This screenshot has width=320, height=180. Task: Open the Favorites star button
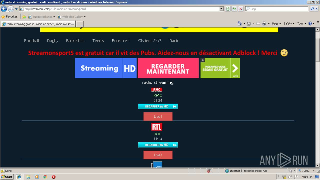click(x=9, y=17)
